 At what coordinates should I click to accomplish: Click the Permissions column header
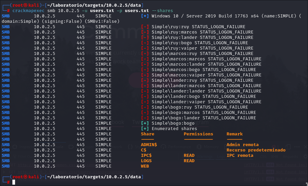click(198, 134)
